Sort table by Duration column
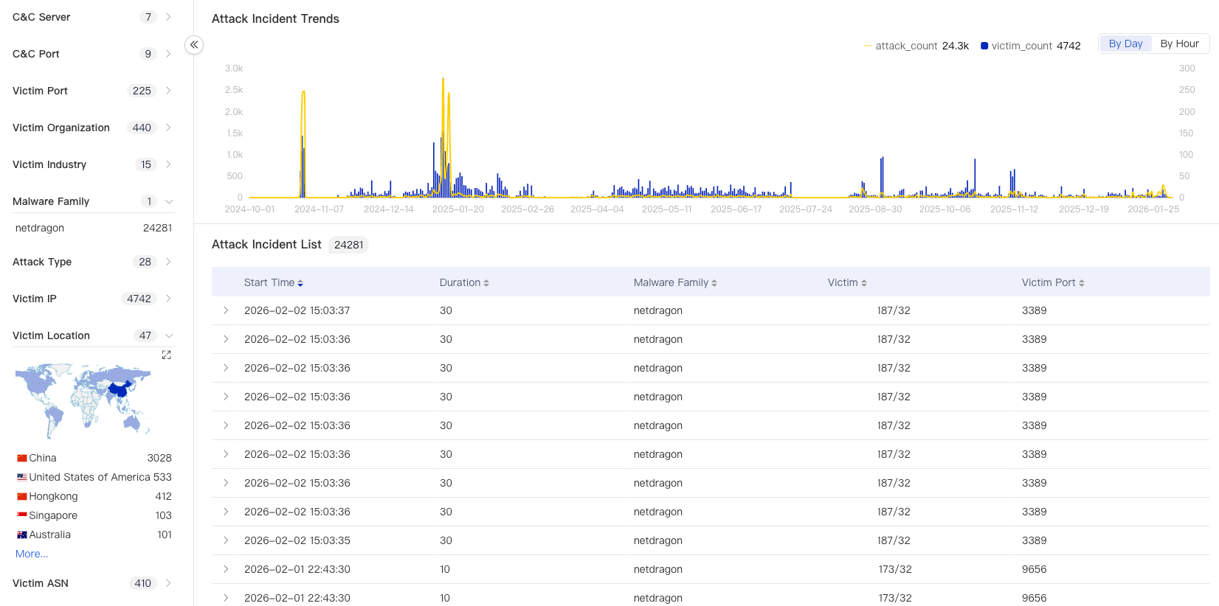1219x606 pixels. pyautogui.click(x=486, y=283)
